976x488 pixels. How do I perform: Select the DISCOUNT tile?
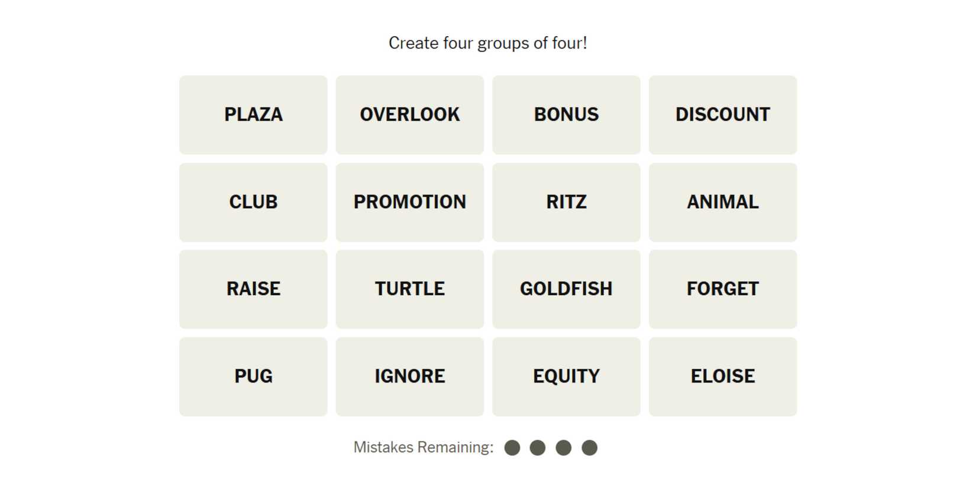point(722,115)
